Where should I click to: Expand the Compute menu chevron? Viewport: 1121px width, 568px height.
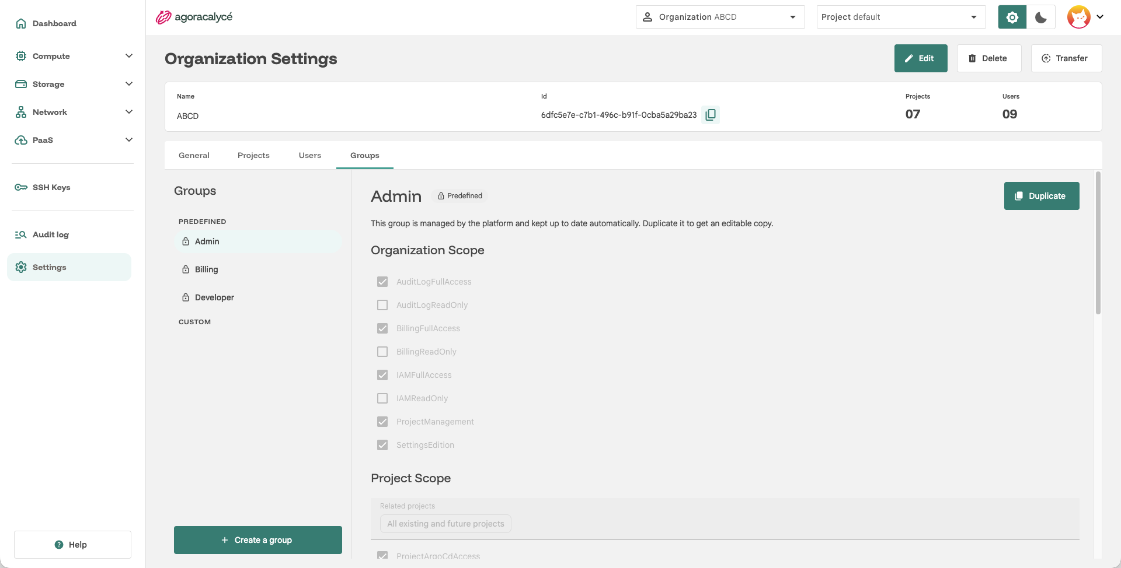click(x=129, y=56)
